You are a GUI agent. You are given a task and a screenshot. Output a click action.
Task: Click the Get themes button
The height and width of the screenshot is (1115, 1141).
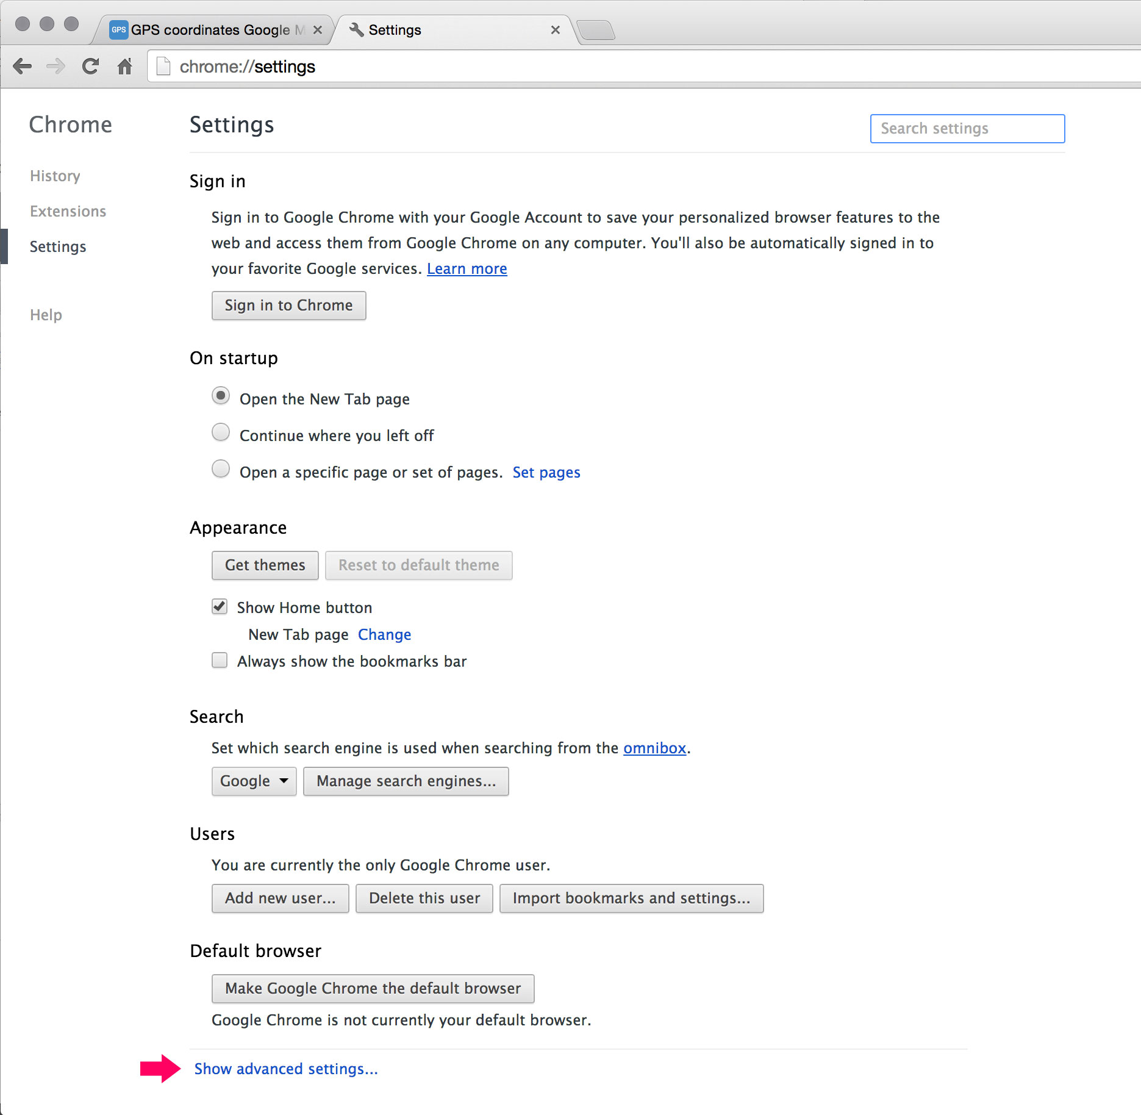(x=265, y=565)
